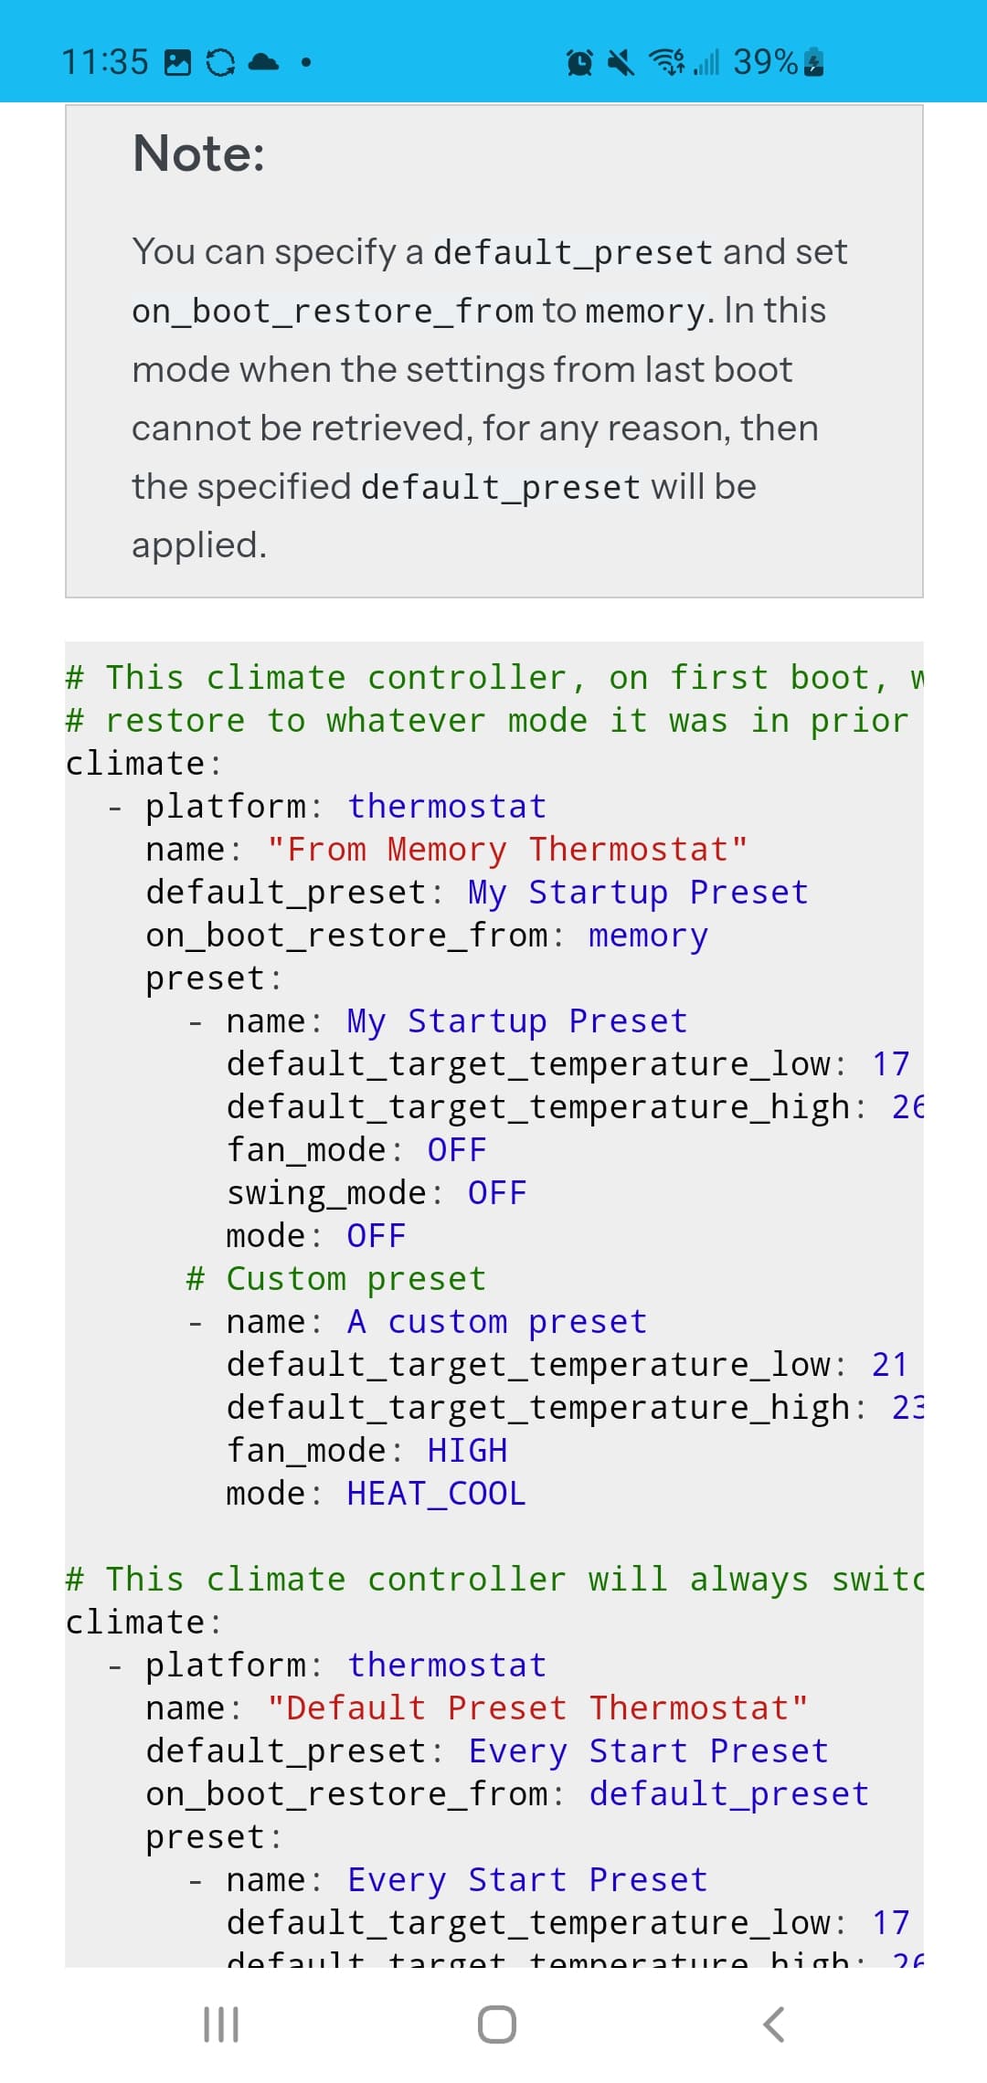The width and height of the screenshot is (987, 2083).
Task: Tap the "A custom preset" name value
Action: click(497, 1322)
